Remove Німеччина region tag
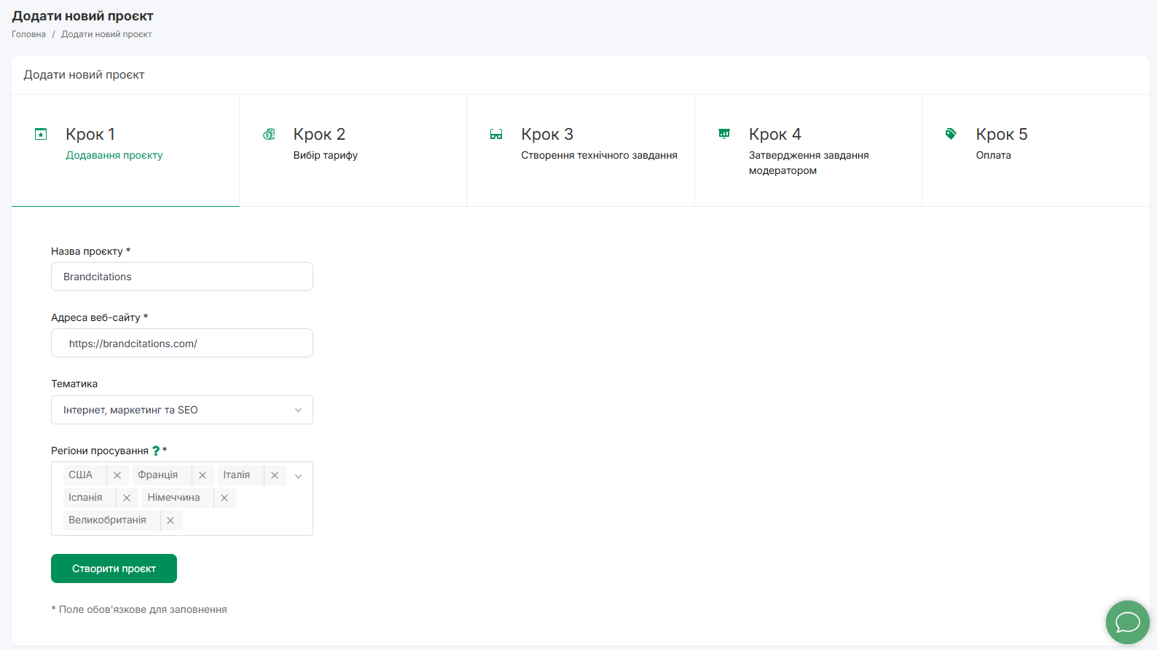The width and height of the screenshot is (1157, 650). pos(224,498)
